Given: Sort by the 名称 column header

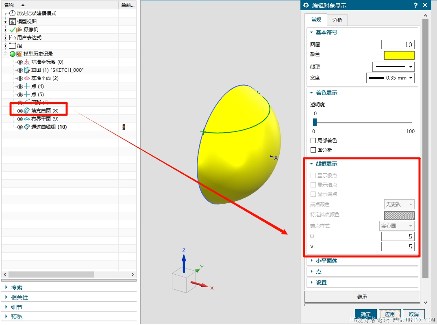Looking at the screenshot, I should pos(60,5).
